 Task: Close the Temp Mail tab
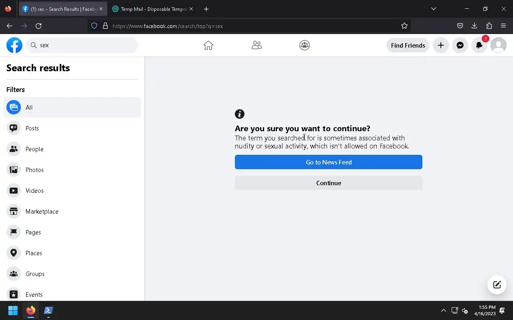[191, 9]
